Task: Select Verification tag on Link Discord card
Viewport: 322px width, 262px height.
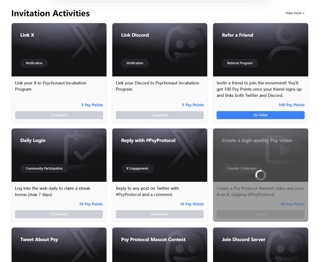Action: [135, 63]
